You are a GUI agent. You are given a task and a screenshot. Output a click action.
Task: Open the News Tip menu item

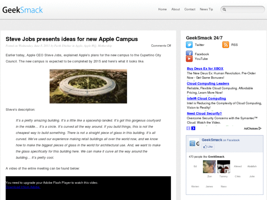point(206,9)
